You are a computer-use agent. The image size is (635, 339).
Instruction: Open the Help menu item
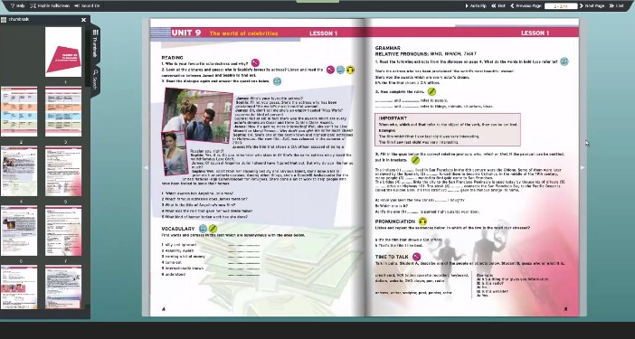coord(17,5)
